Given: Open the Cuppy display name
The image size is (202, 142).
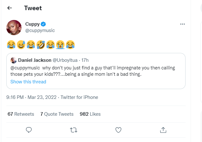Looking at the screenshot, I should [x=32, y=24].
